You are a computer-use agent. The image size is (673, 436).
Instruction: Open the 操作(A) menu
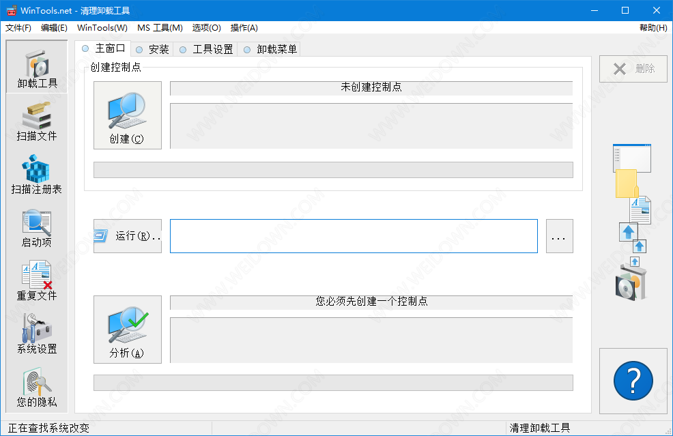[x=244, y=28]
